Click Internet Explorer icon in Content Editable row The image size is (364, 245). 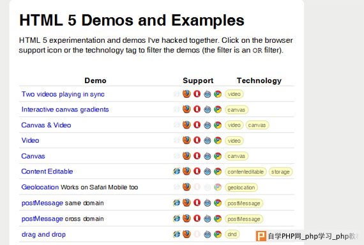tap(176, 171)
